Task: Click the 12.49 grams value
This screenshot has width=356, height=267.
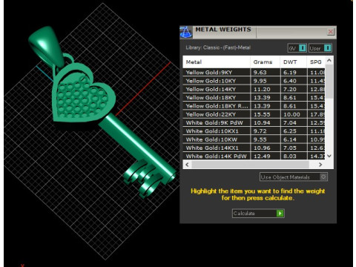Action: [x=262, y=156]
